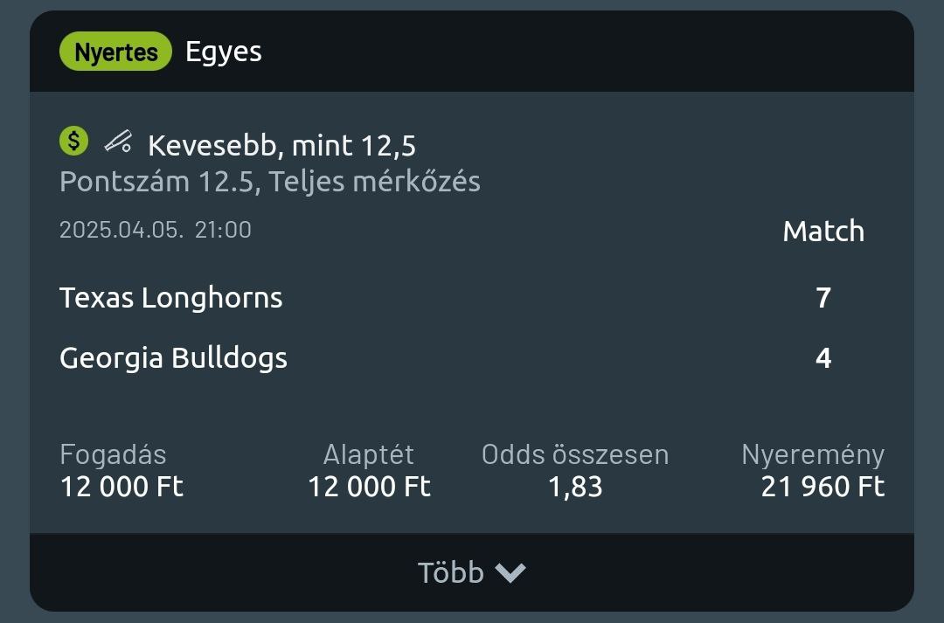
Task: Click Texas Longhorns score of 7
Action: click(823, 298)
